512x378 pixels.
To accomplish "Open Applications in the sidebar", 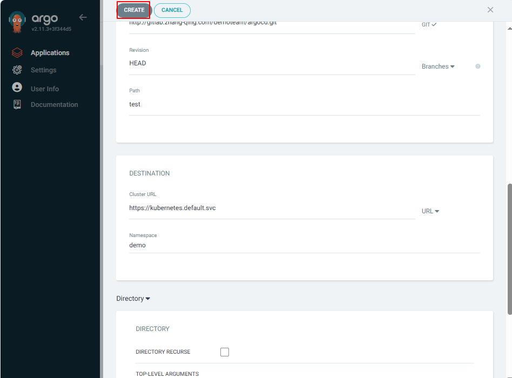I will pyautogui.click(x=50, y=53).
